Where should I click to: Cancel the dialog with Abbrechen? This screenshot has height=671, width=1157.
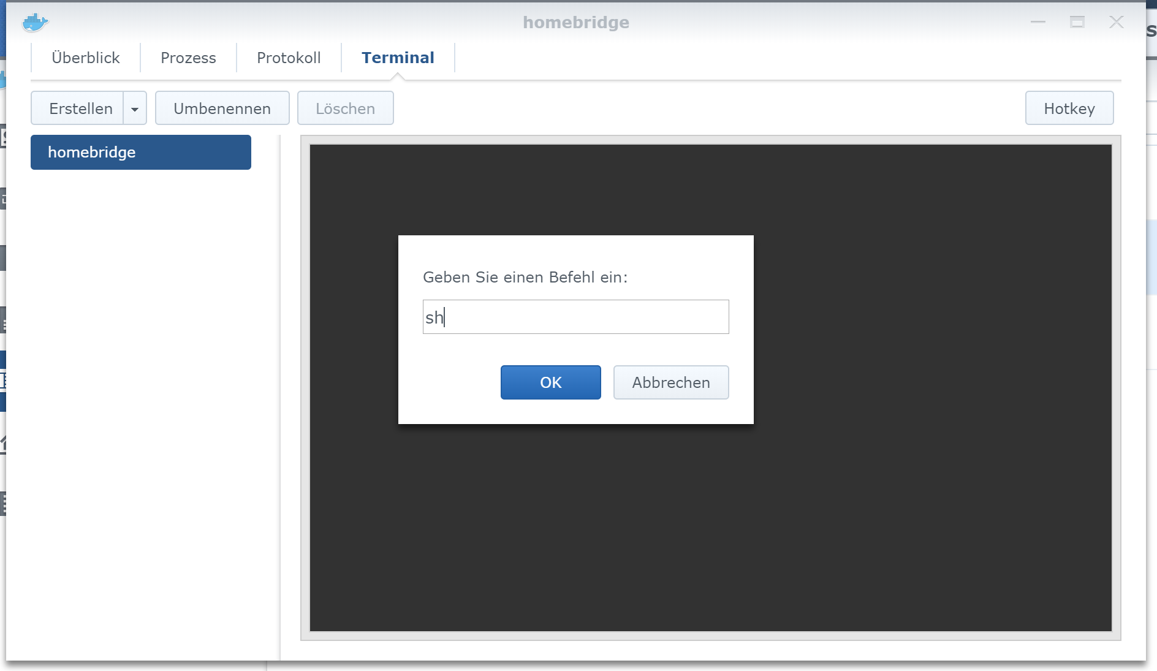[670, 382]
